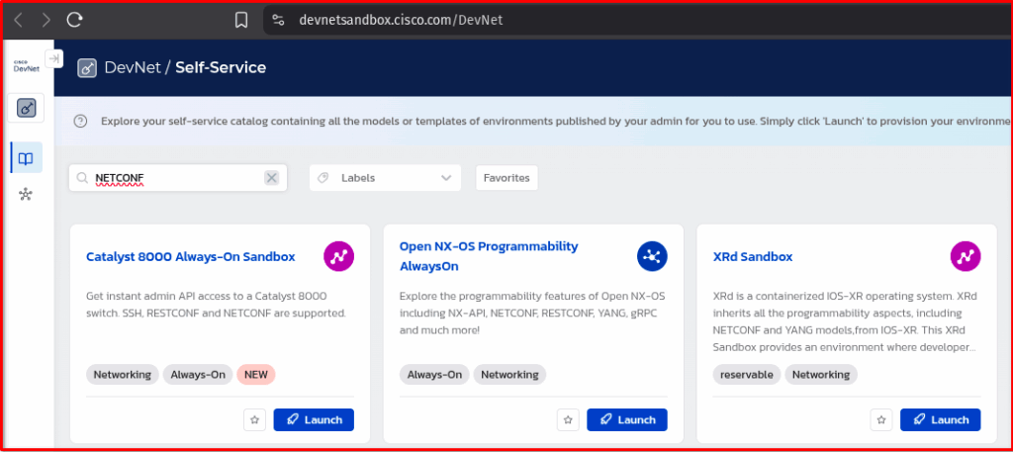Open the Open NX-OS Programmability AlwaysOn title
This screenshot has width=1013, height=452.
click(489, 256)
